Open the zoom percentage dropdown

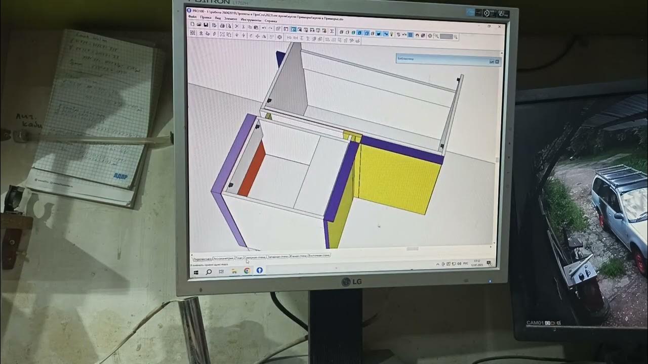tap(452, 36)
